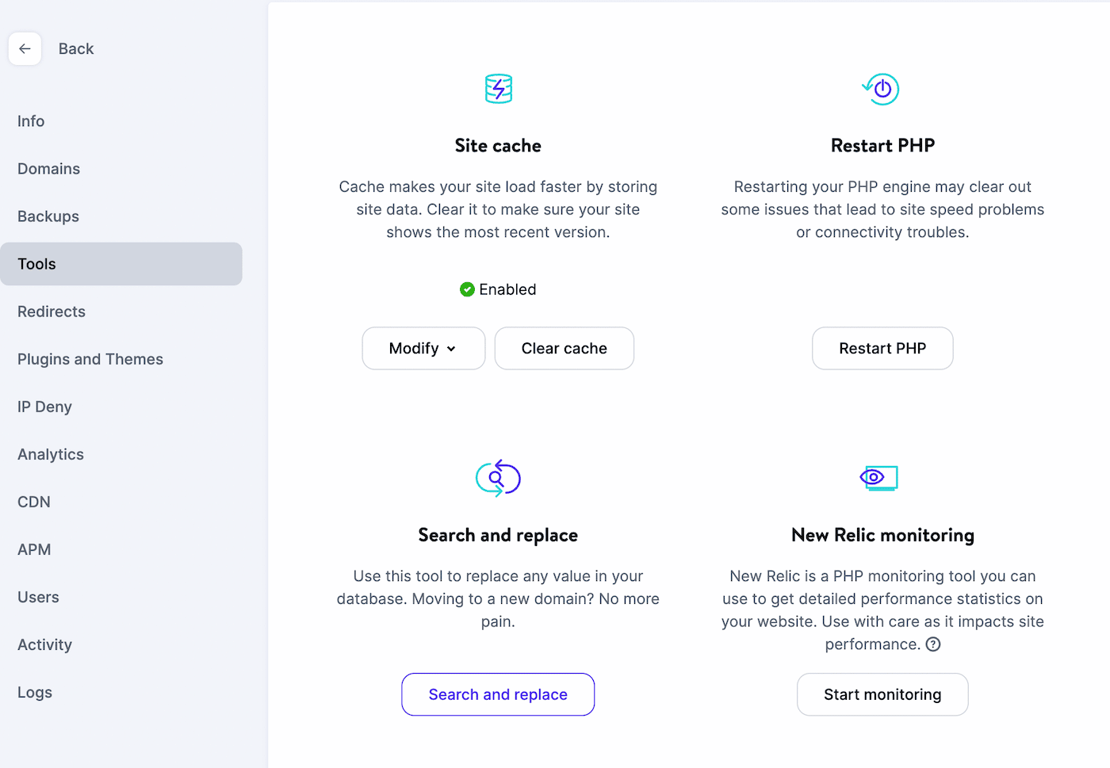Click the help question mark beside performance note
The height and width of the screenshot is (768, 1110).
pyautogui.click(x=932, y=644)
